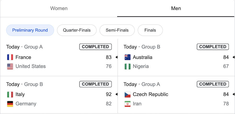Show the Quarter-Finals matches

pos(77,30)
